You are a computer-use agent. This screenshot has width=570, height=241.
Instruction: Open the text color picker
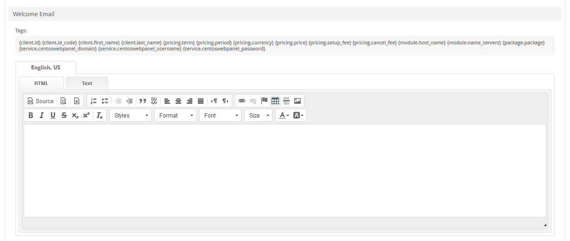pyautogui.click(x=283, y=116)
